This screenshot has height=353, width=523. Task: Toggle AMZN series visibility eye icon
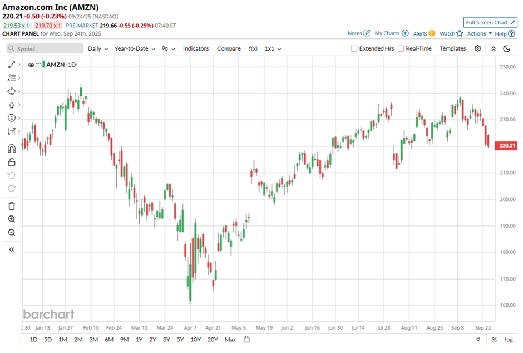31,65
